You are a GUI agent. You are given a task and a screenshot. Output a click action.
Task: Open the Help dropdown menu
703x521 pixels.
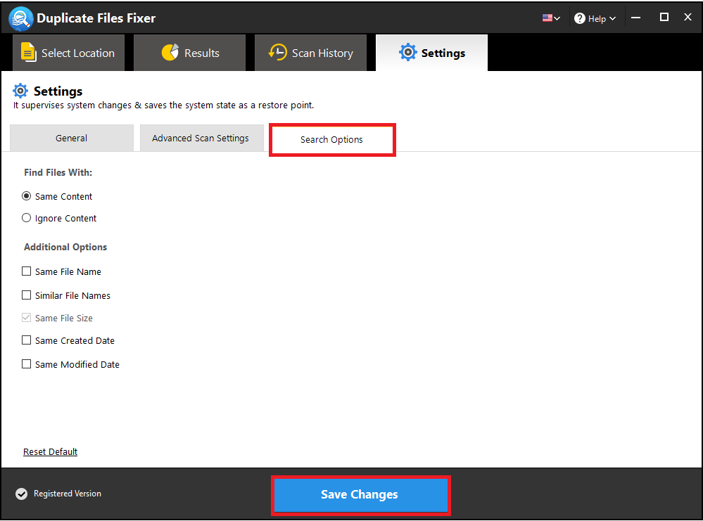click(x=595, y=18)
